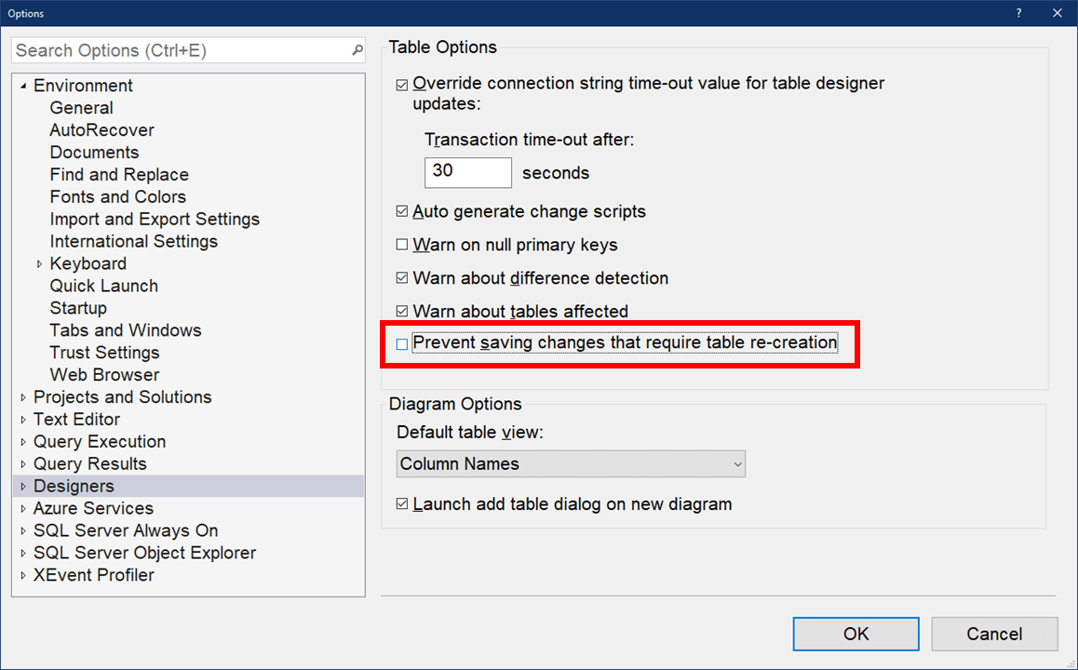Screen dimensions: 1078x670
Task: Click the Help question mark button
Action: pos(1018,13)
